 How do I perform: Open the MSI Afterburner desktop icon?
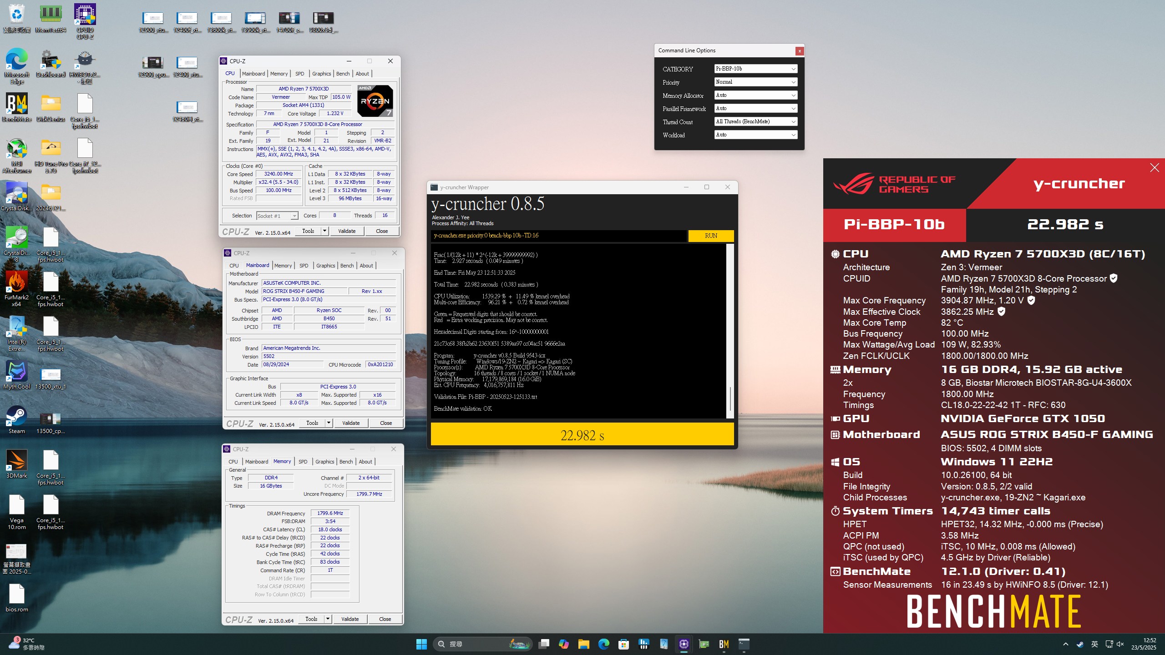coord(17,155)
